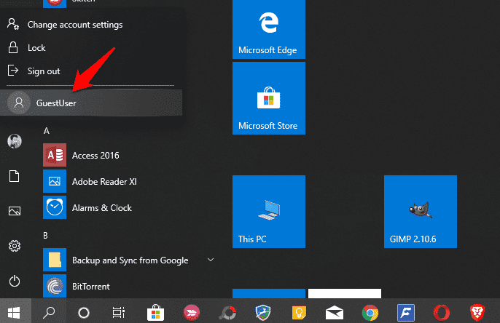500x323 pixels.
Task: Open the Documents icon in the sidebar
Action: pyautogui.click(x=15, y=176)
